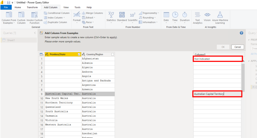Expand the Rounding dropdown
This screenshot has width=257, height=138.
155,18
